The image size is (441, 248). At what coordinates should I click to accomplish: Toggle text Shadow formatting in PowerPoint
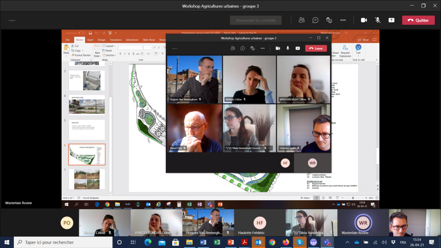pyautogui.click(x=134, y=54)
